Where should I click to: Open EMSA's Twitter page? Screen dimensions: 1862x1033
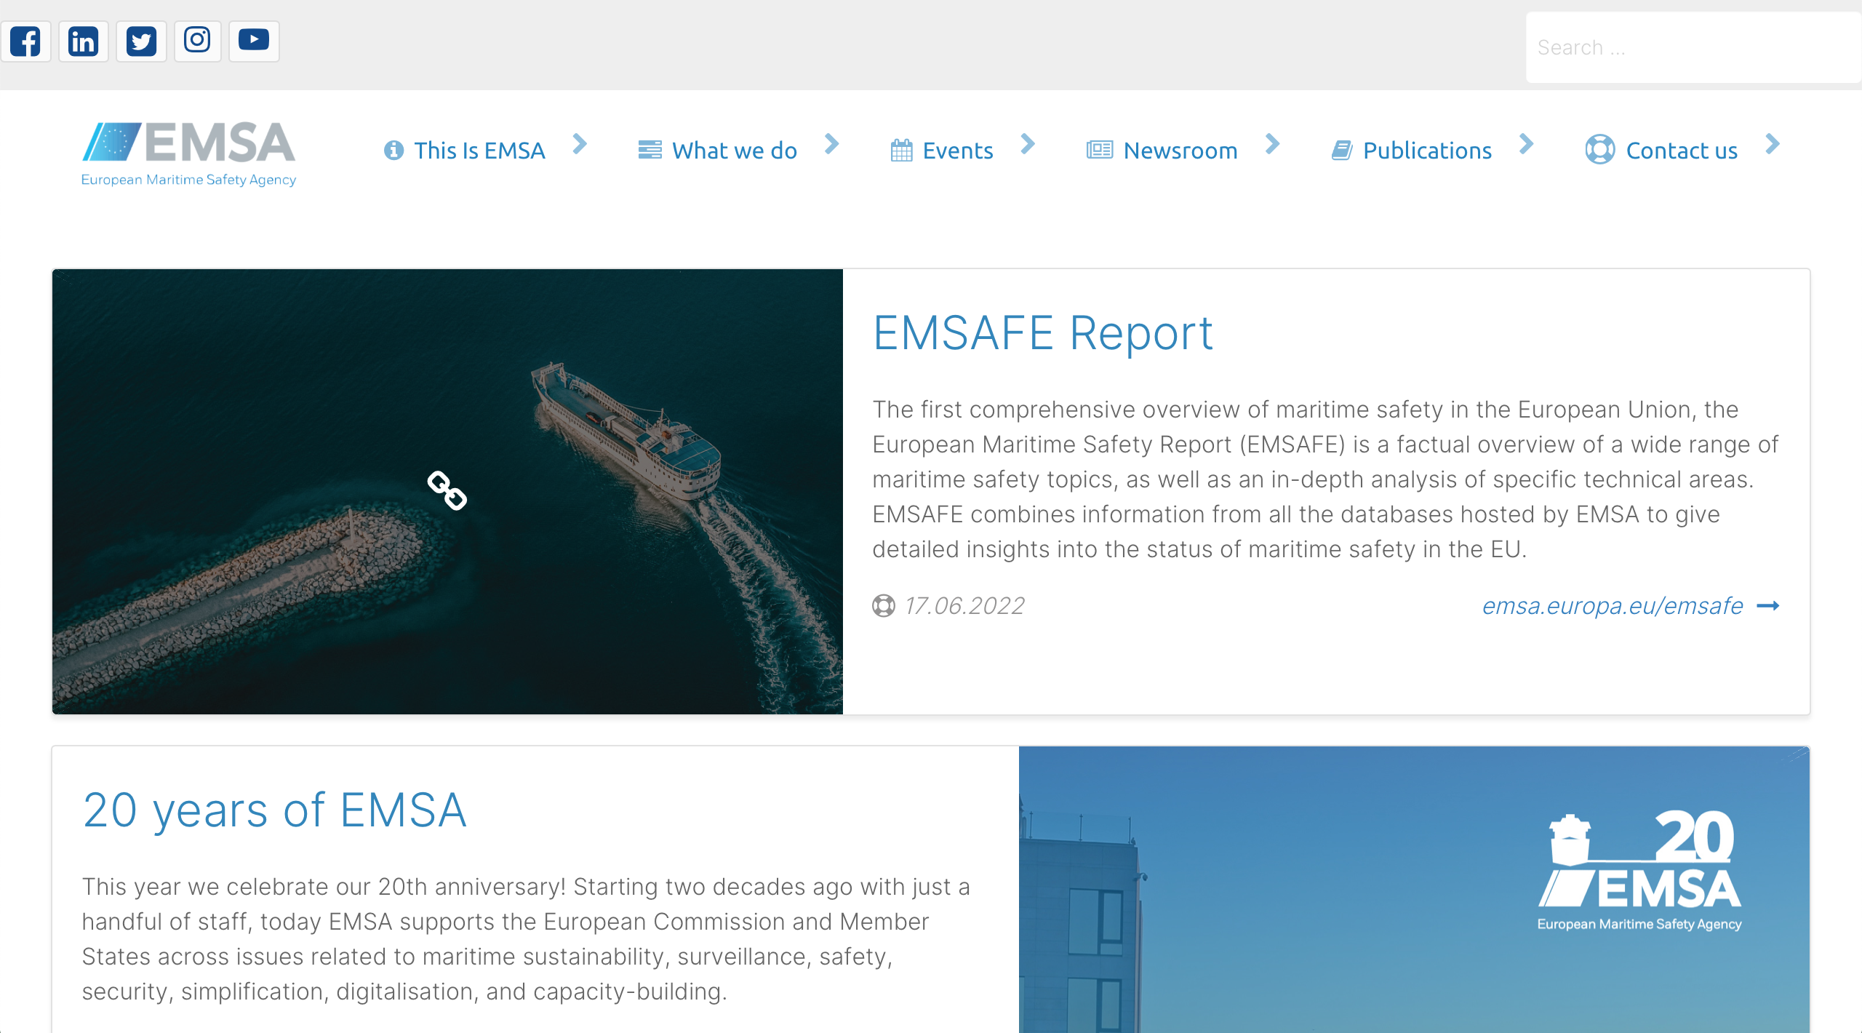coord(140,41)
